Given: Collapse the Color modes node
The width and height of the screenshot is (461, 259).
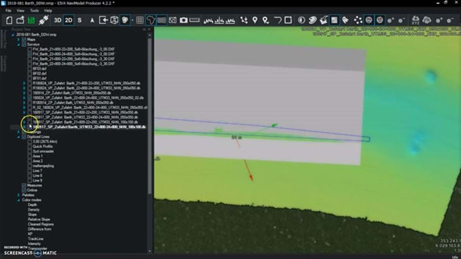Looking at the screenshot, I should [x=18, y=200].
